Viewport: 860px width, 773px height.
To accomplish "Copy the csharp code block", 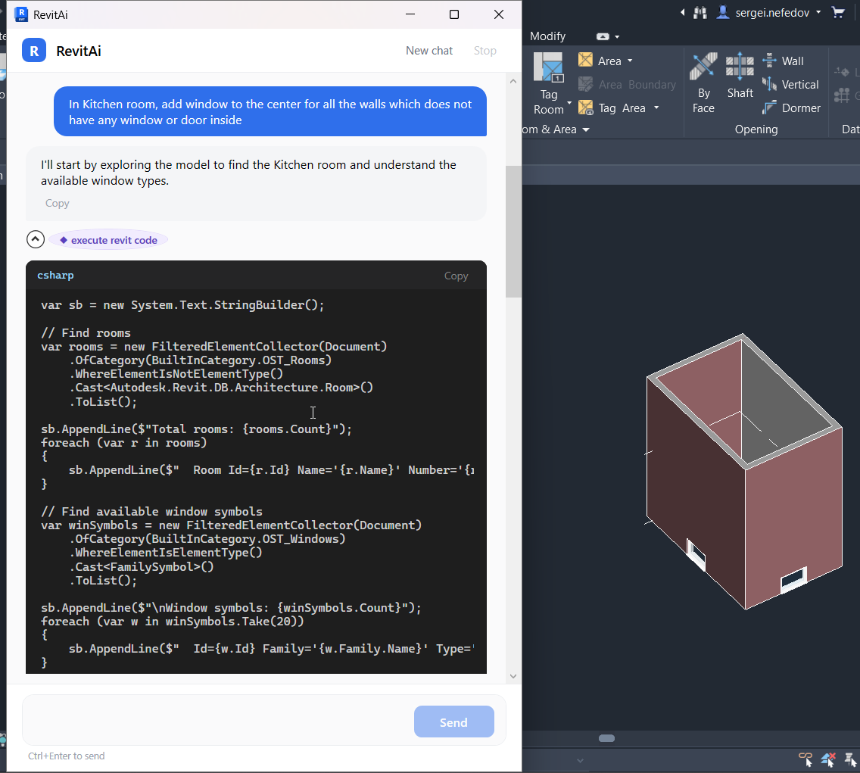I will pyautogui.click(x=456, y=276).
